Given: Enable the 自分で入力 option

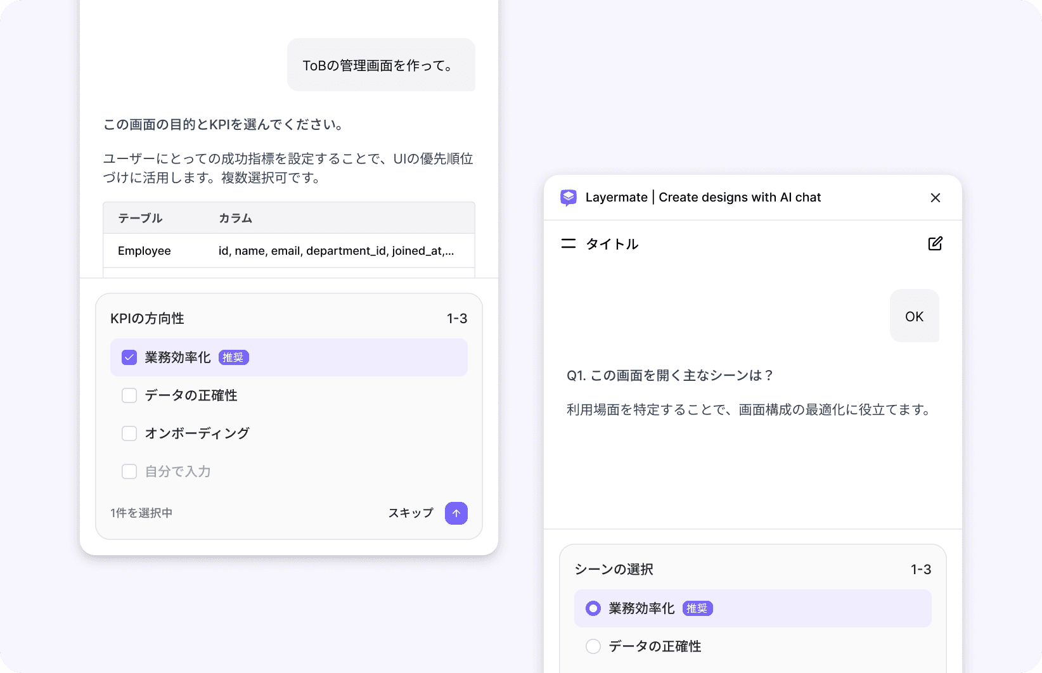Looking at the screenshot, I should click(129, 471).
